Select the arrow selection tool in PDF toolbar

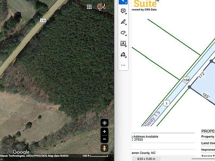123,1
